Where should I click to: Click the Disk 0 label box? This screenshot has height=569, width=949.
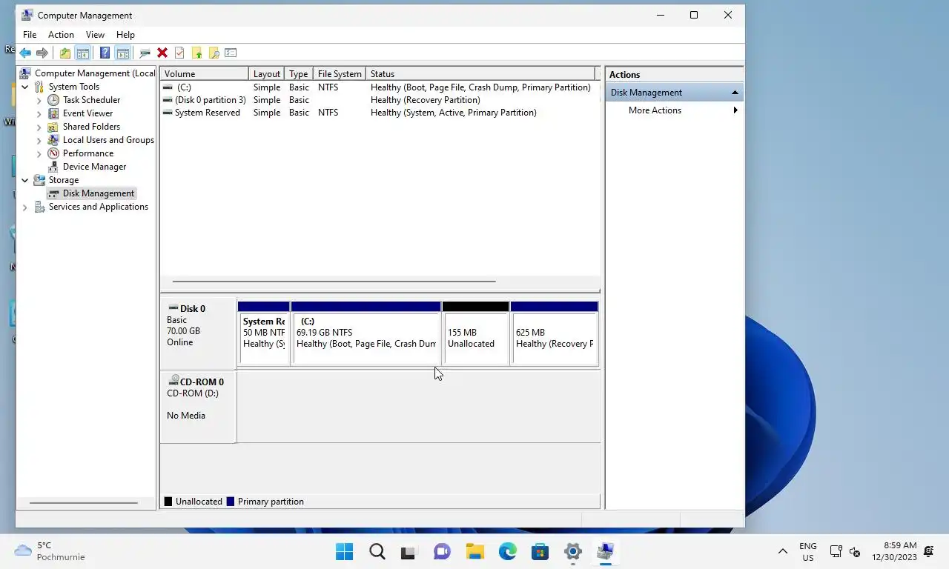click(x=199, y=333)
